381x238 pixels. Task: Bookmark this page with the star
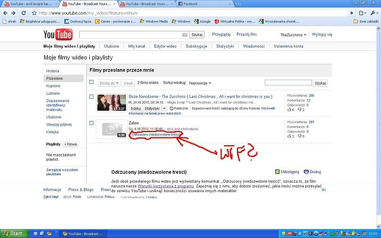pos(35,13)
